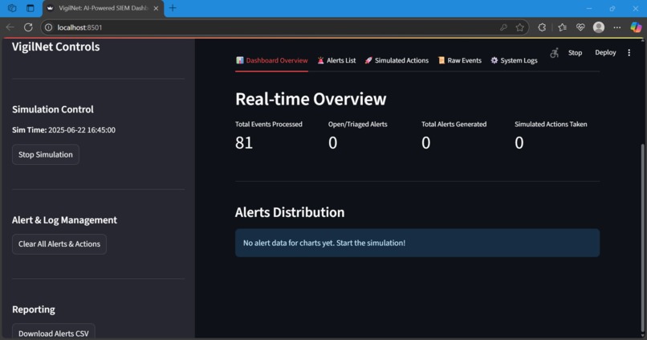Click the Total Events Processed value 81
The image size is (647, 340).
[244, 143]
